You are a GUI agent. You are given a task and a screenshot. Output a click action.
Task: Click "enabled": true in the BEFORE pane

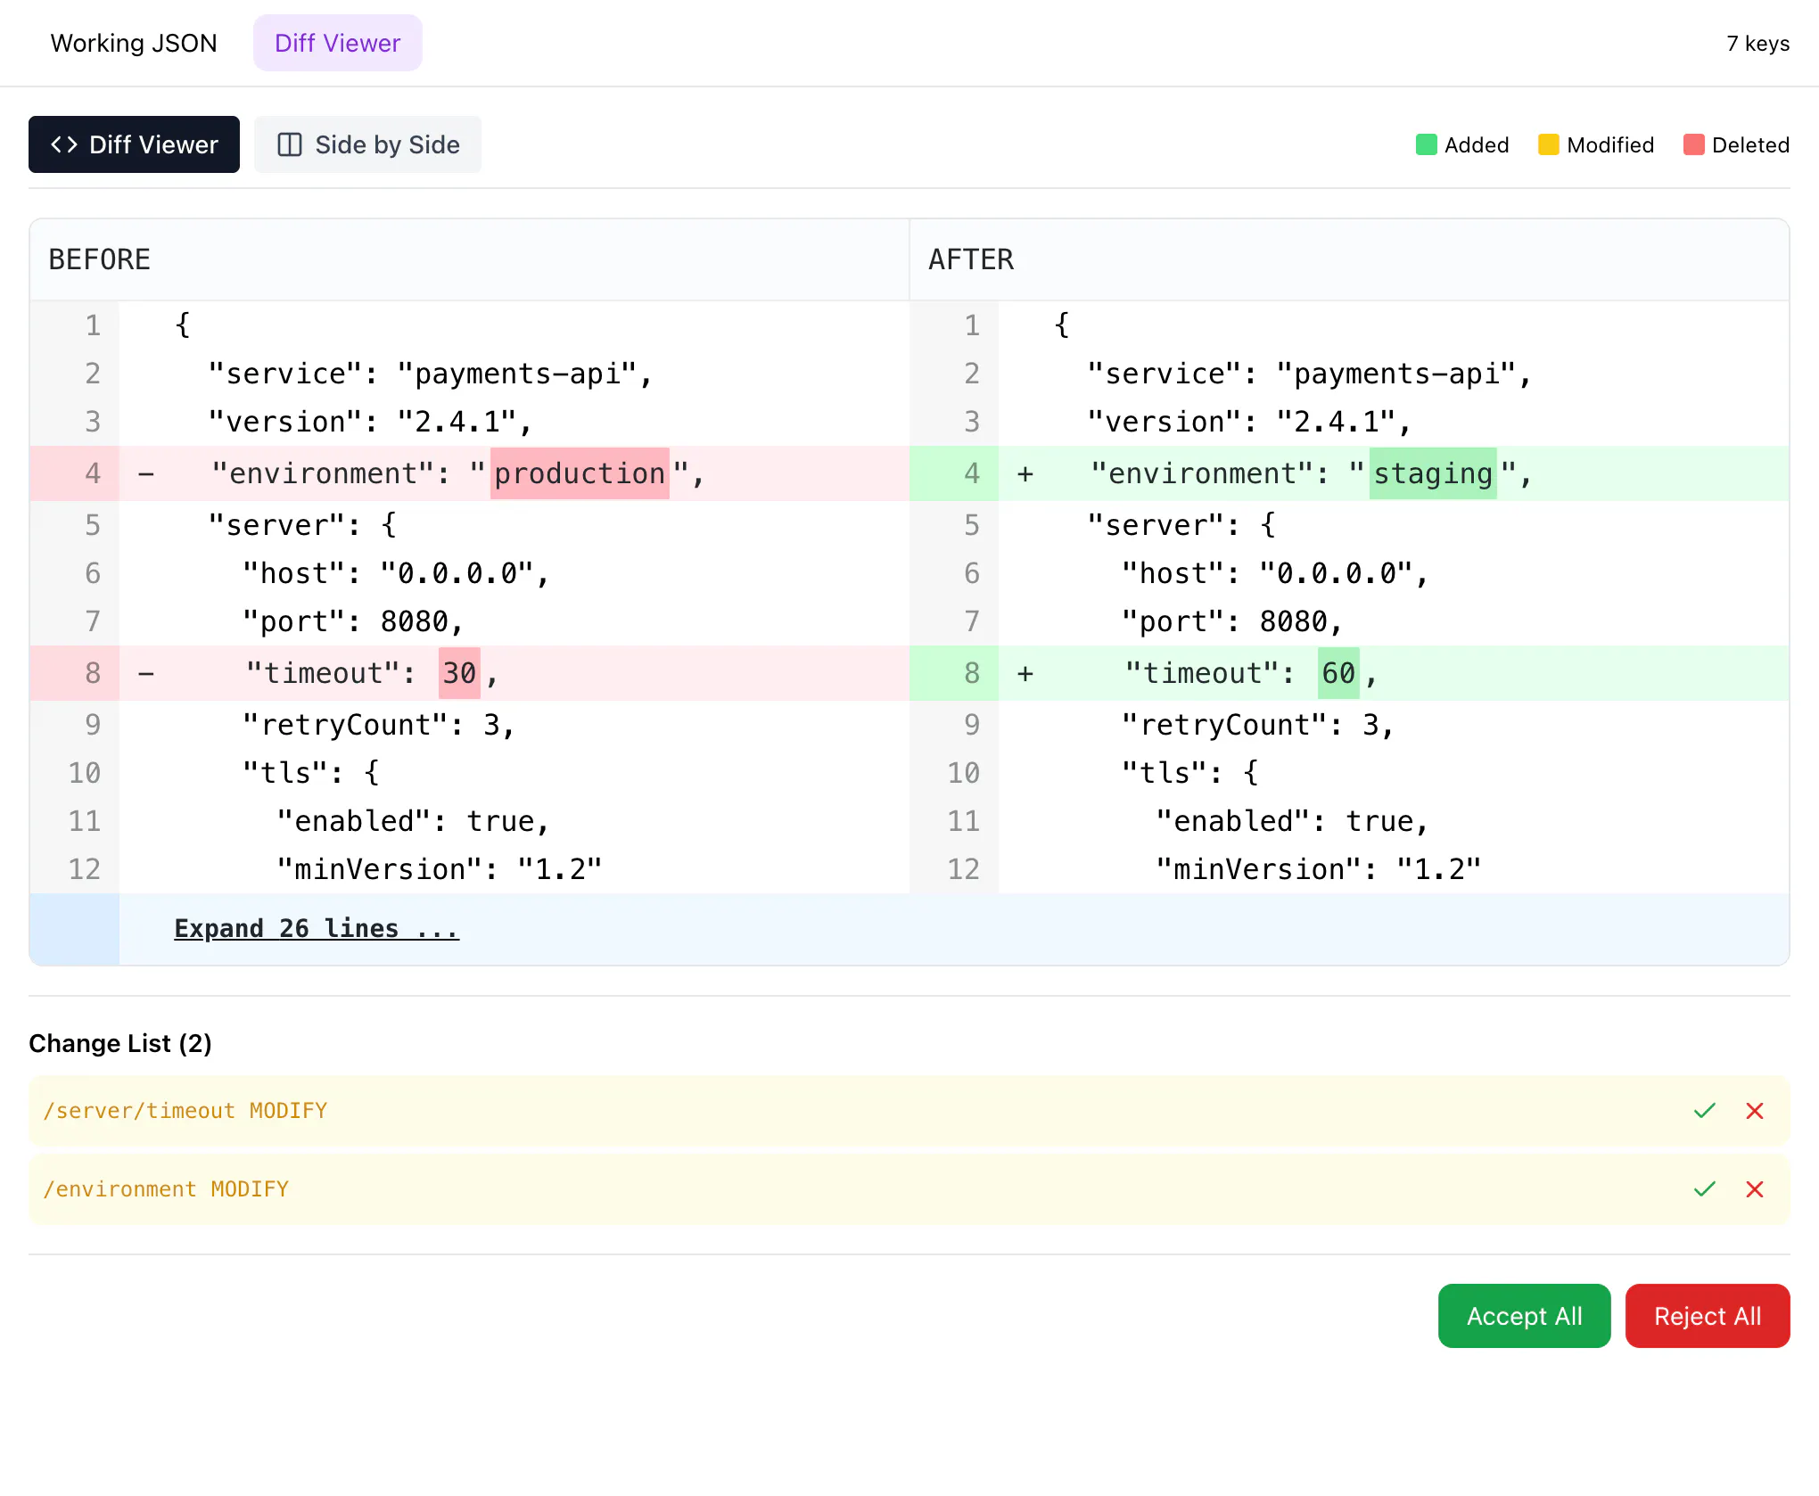pos(412,821)
